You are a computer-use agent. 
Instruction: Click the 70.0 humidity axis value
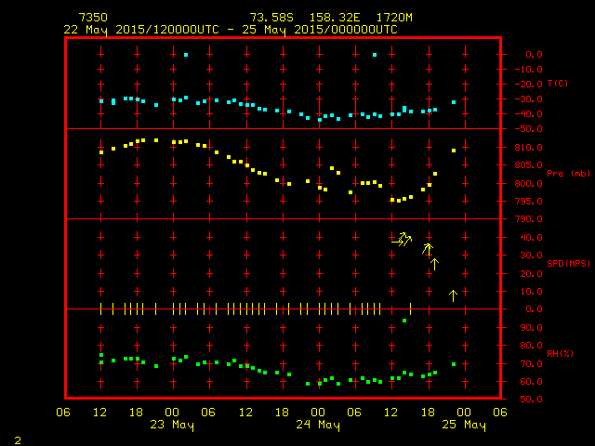(531, 364)
